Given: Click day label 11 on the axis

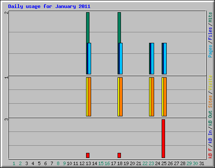Looking at the screenshot, I should click(76, 163).
